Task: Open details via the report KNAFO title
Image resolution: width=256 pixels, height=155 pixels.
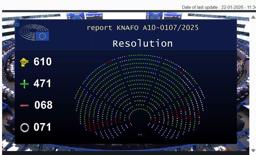Action: pos(142,27)
